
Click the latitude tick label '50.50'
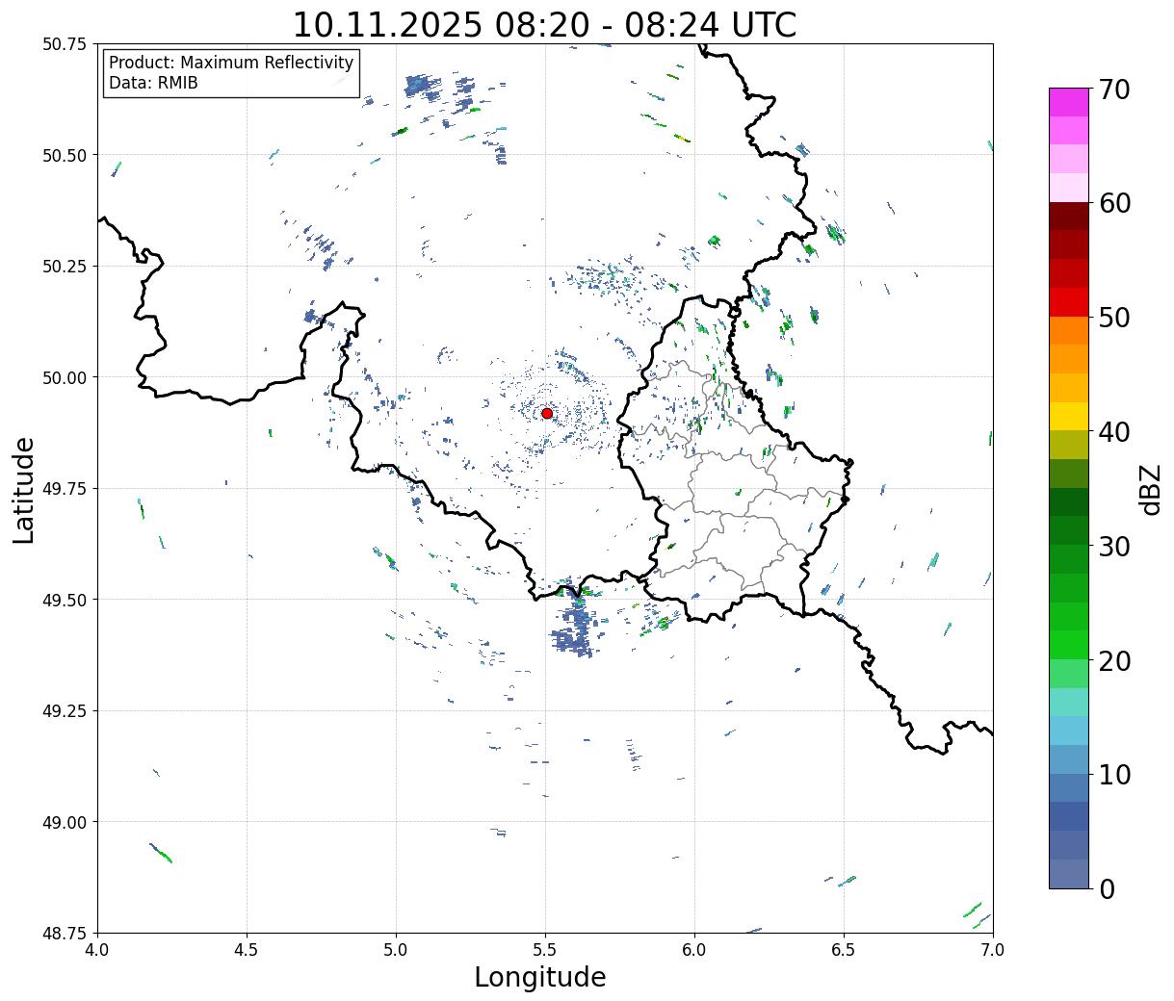click(65, 155)
